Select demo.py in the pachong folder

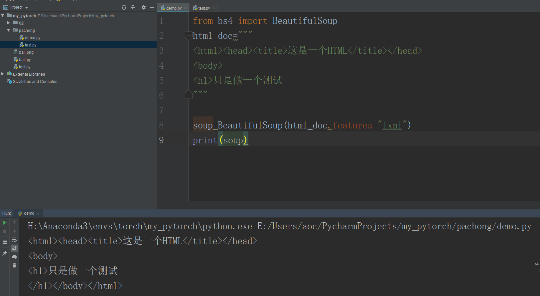click(33, 38)
